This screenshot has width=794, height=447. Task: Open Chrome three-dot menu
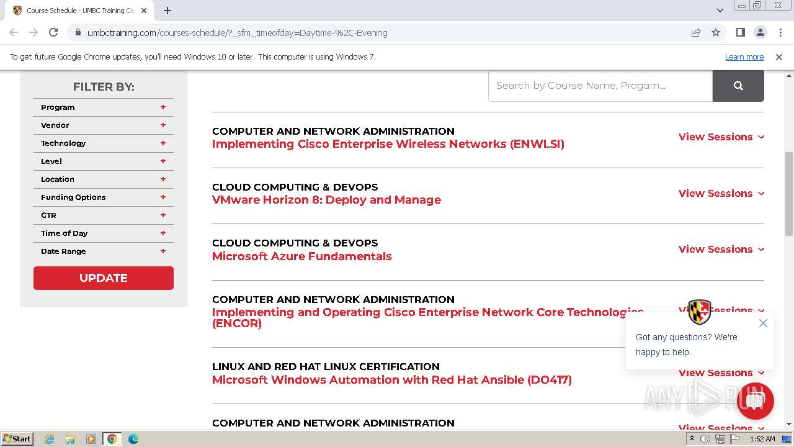[780, 32]
